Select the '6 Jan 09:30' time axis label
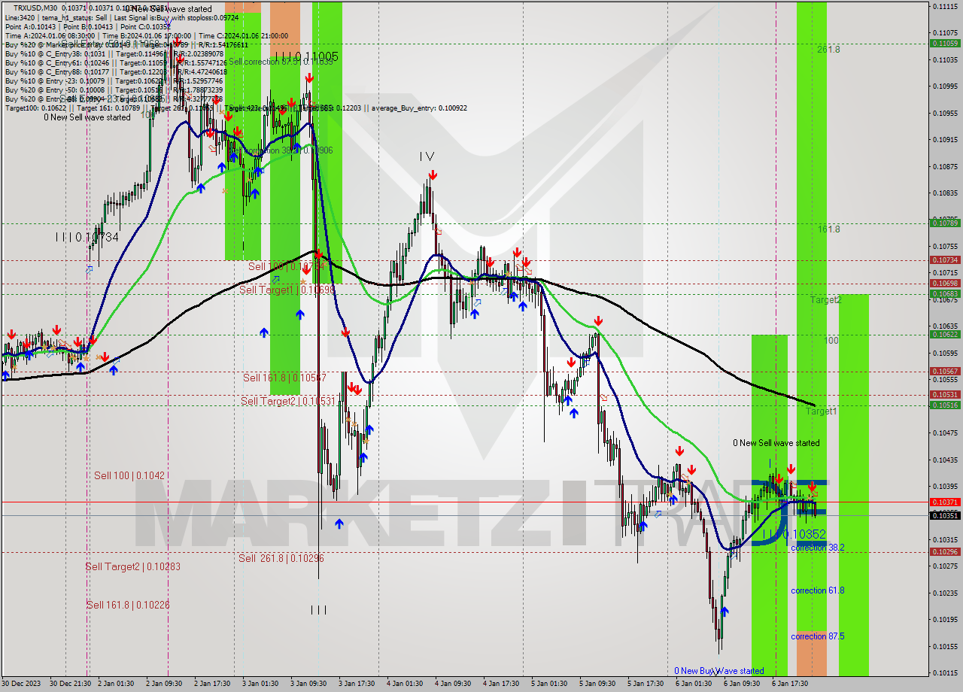Screen dimensions: 963x692 point(741,683)
